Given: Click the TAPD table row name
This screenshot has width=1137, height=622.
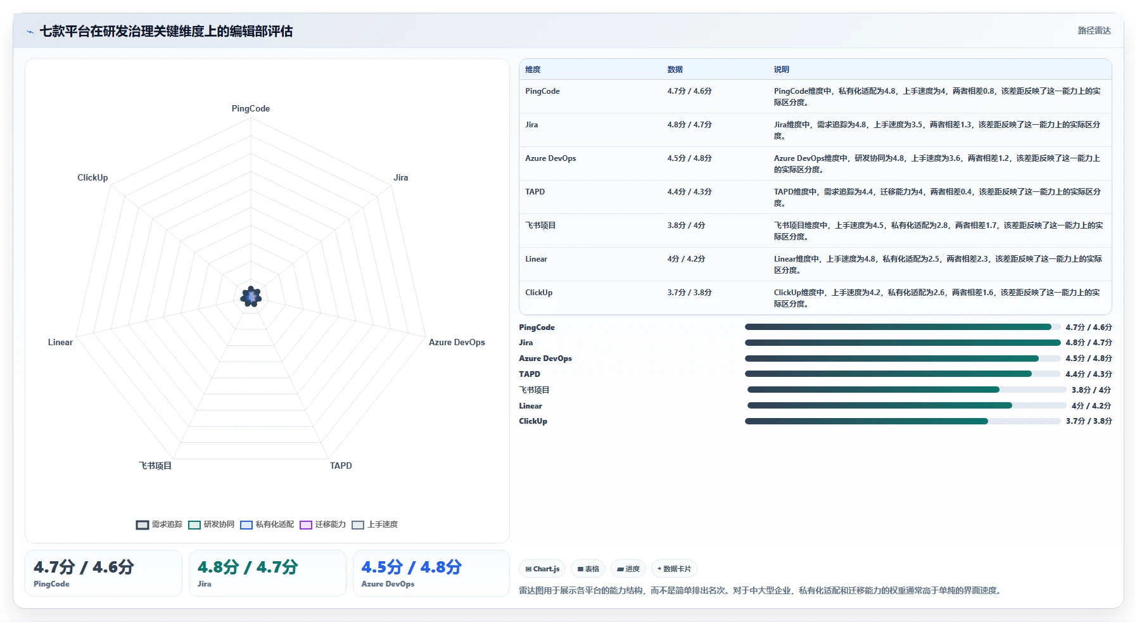Looking at the screenshot, I should click(x=535, y=192).
